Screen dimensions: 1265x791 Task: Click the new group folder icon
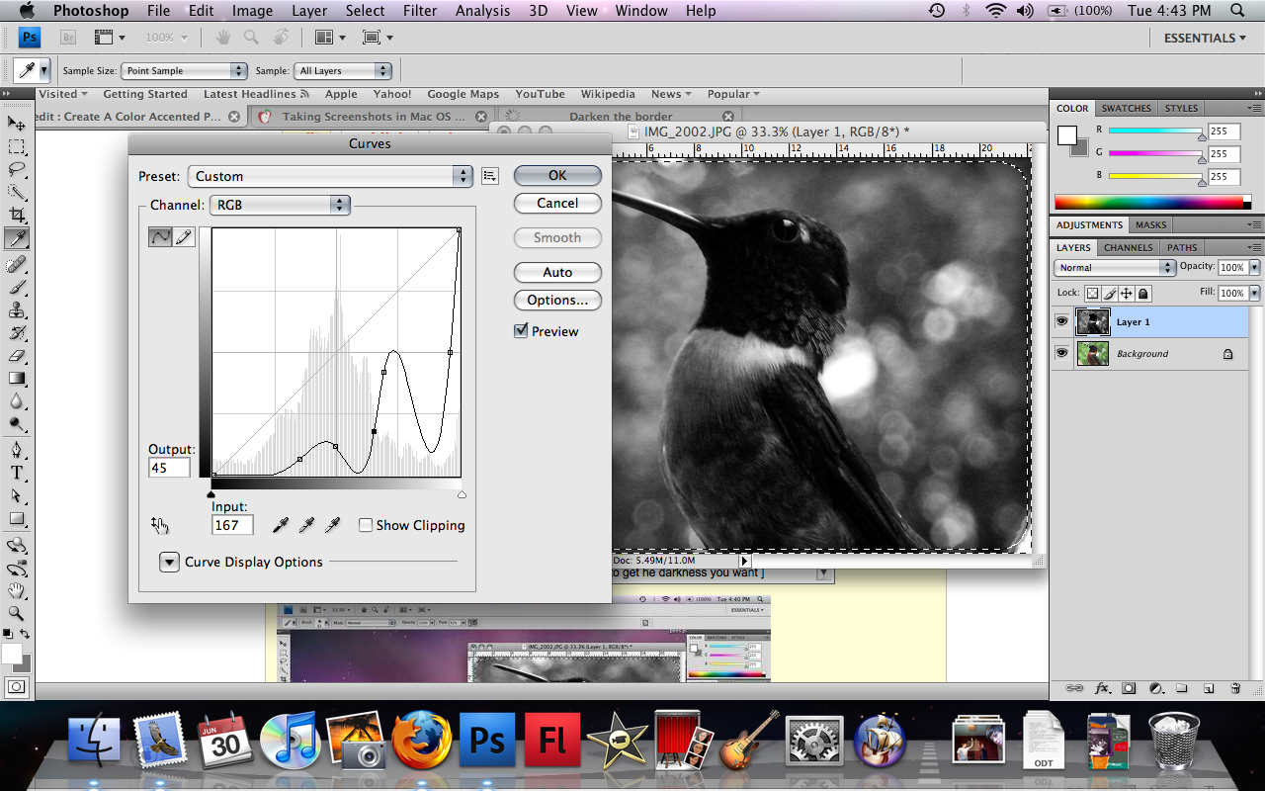click(1182, 688)
